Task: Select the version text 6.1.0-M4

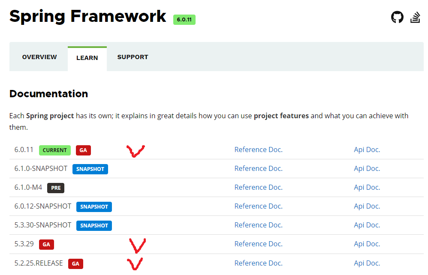Action: click(x=28, y=187)
